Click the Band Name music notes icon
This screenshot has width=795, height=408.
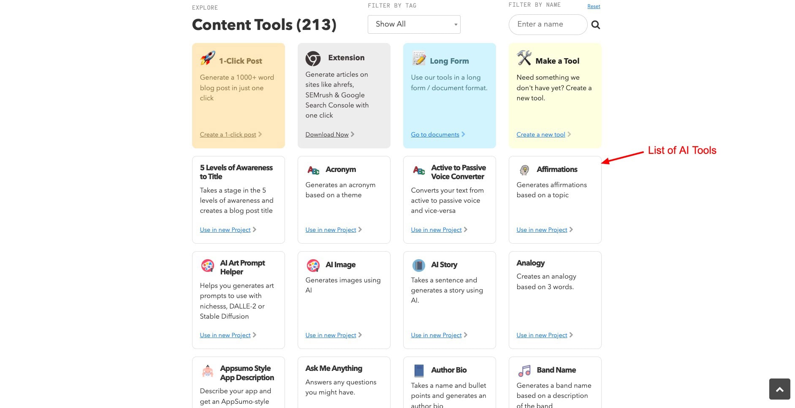(x=524, y=371)
